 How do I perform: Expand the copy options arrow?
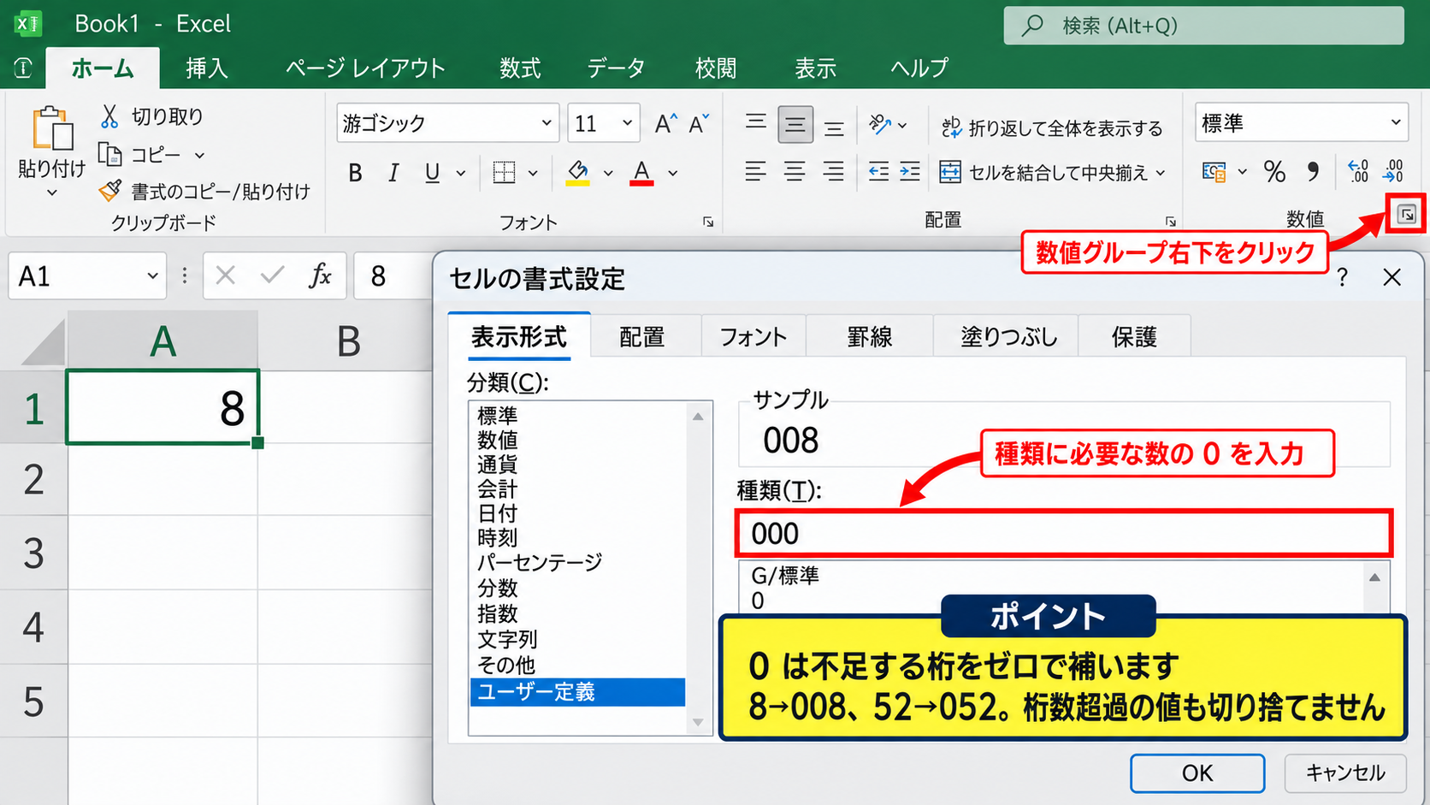[199, 156]
